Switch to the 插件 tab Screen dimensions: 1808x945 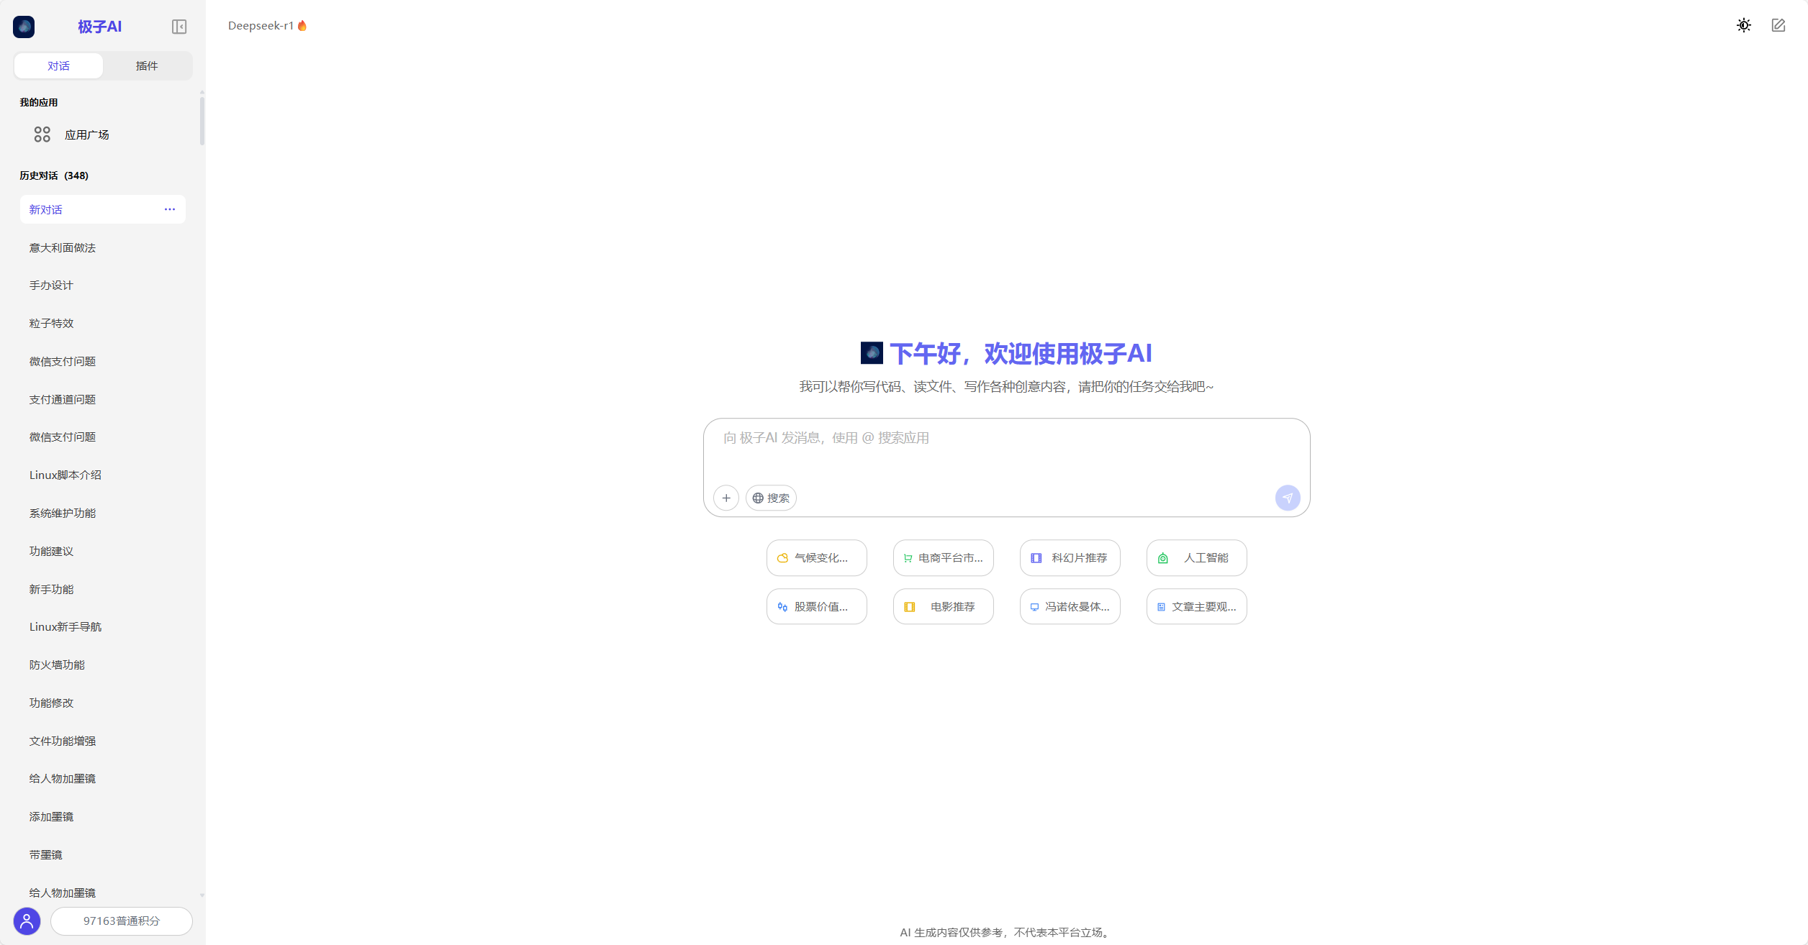coord(146,65)
